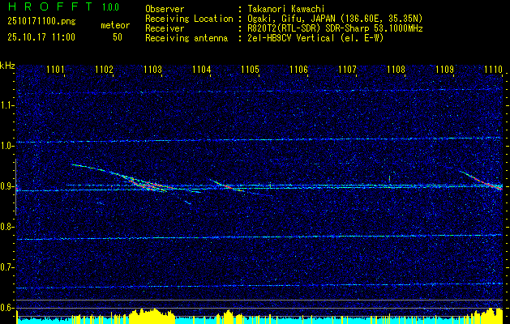The image size is (510, 324).
Task: Click the short vertical spike near 1108
Action: tap(389, 180)
